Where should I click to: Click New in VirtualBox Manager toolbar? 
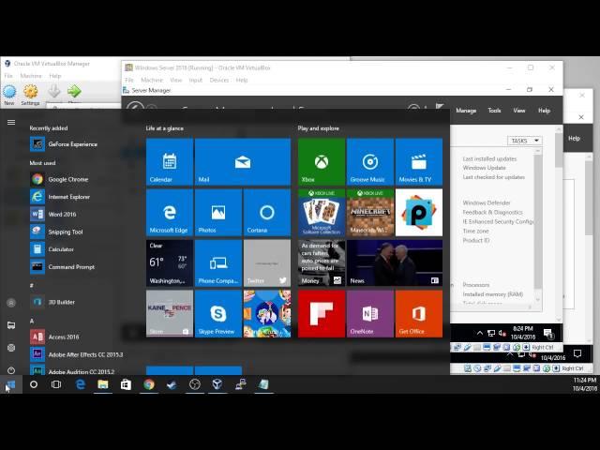pyautogui.click(x=9, y=95)
